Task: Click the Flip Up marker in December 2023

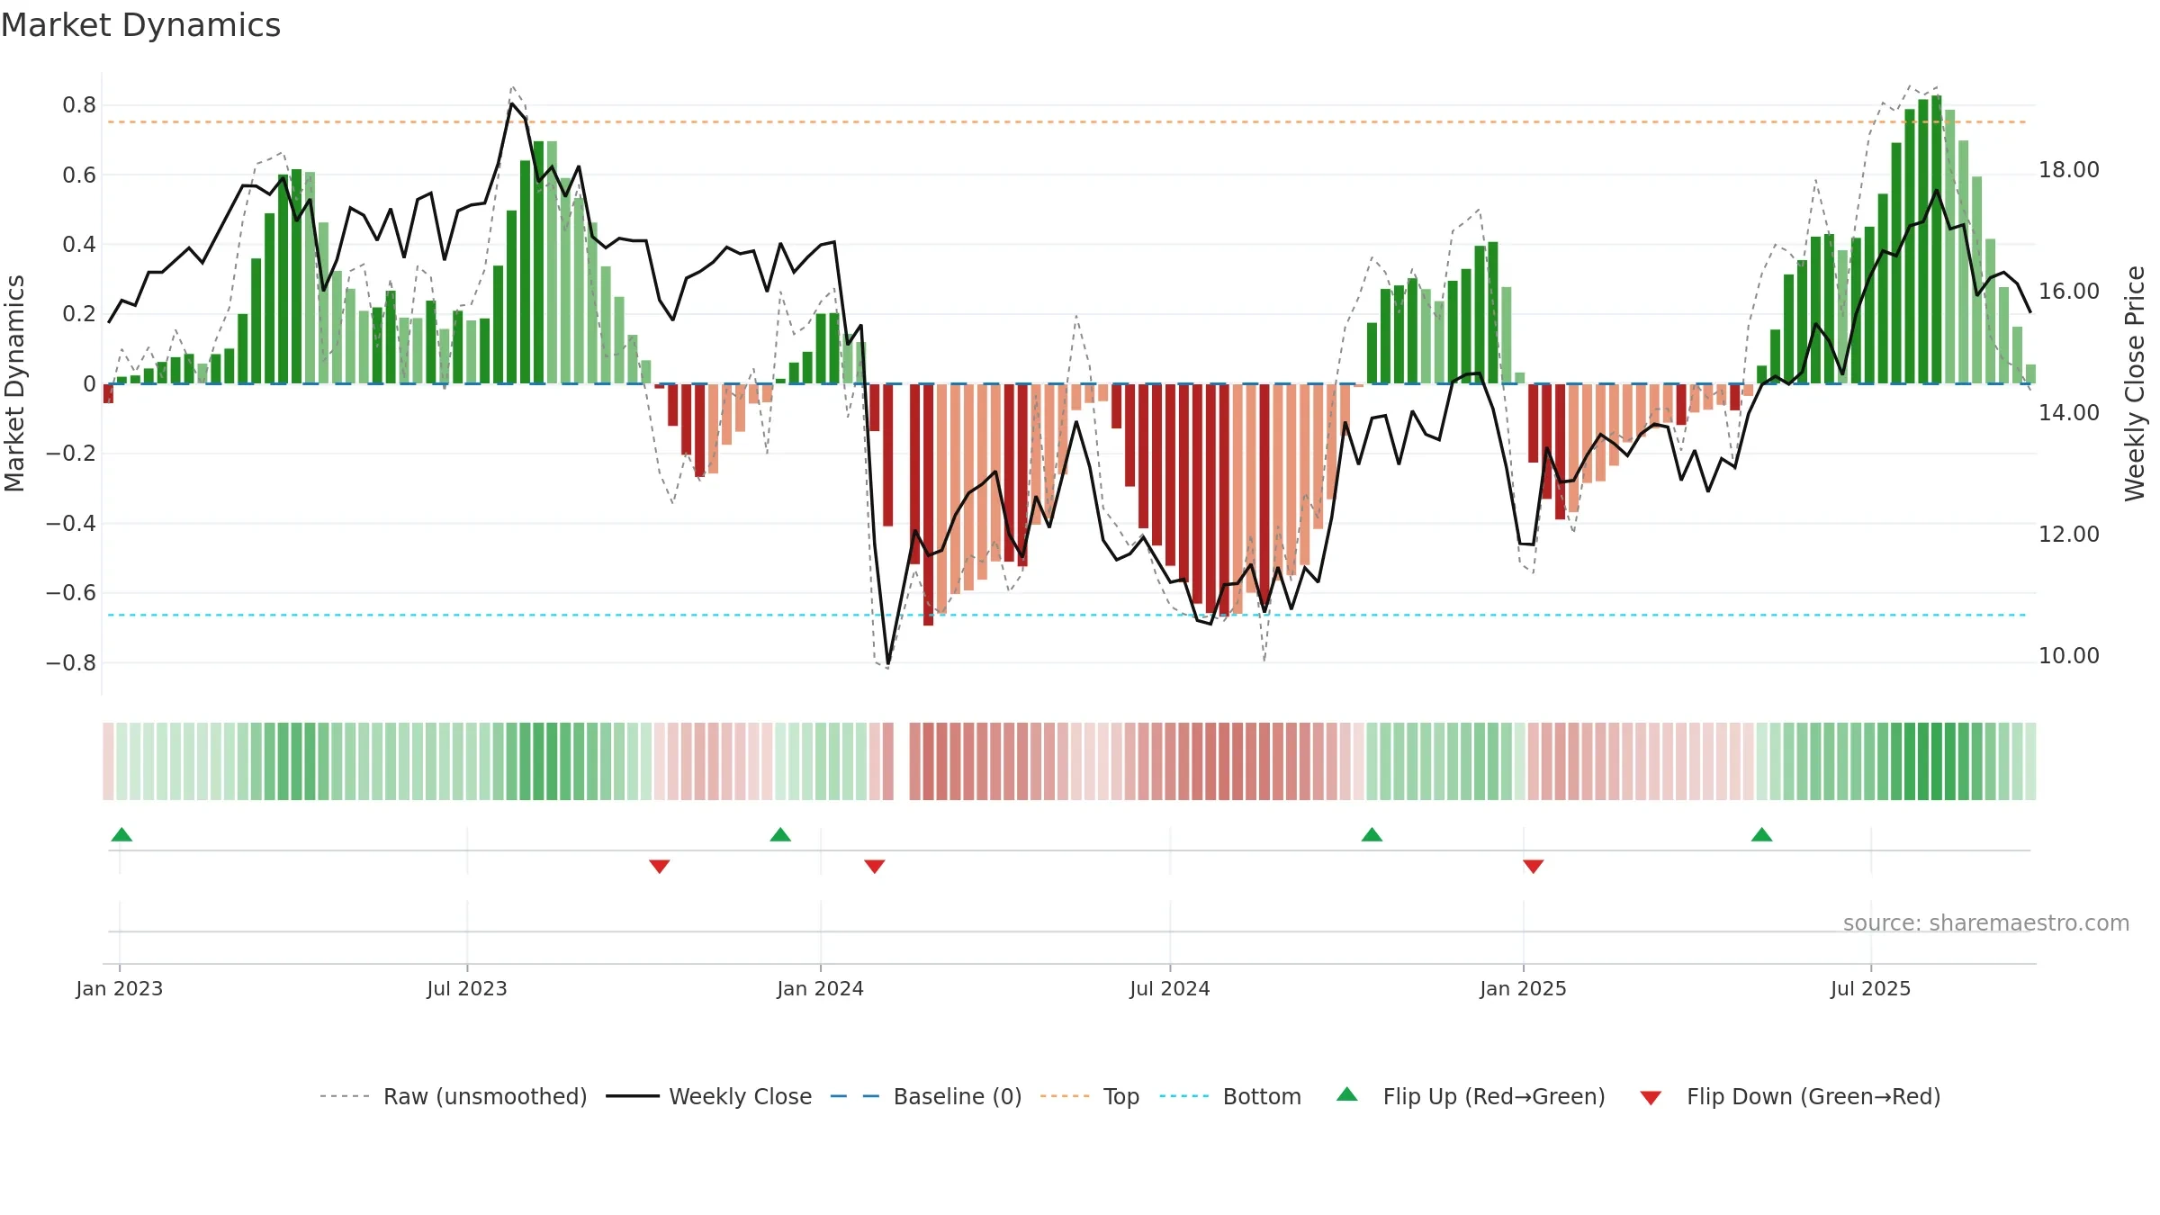Action: (x=780, y=834)
